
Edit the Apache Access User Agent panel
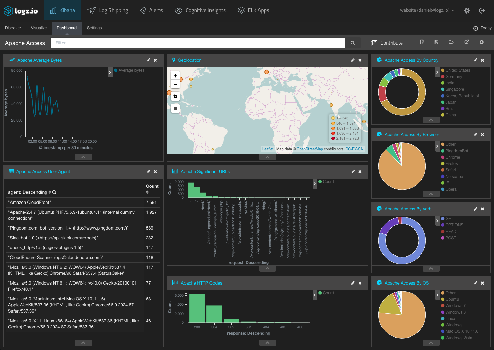148,172
